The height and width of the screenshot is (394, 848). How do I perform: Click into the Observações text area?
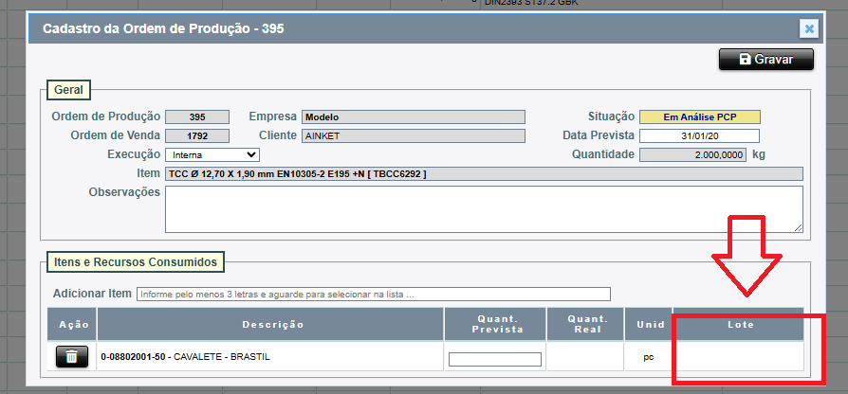pyautogui.click(x=483, y=208)
